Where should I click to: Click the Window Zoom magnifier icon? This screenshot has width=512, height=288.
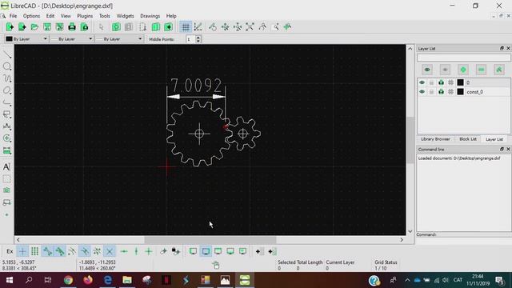(x=275, y=27)
